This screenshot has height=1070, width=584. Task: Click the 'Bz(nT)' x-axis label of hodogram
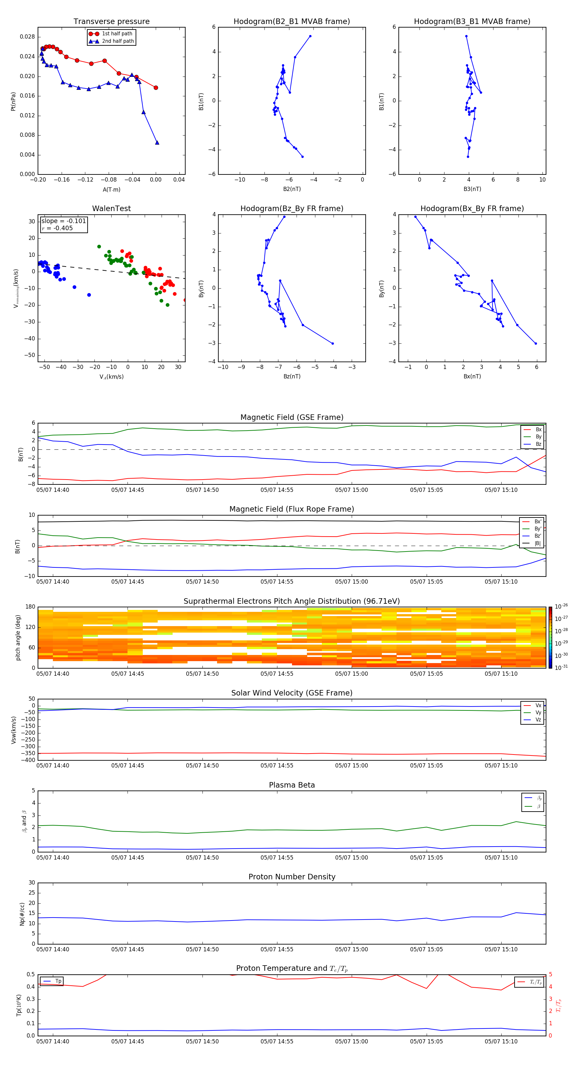(292, 376)
